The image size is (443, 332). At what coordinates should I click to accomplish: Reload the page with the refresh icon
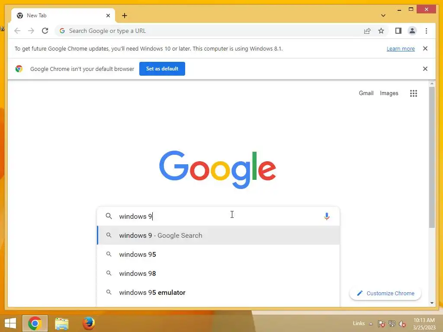[x=45, y=31]
